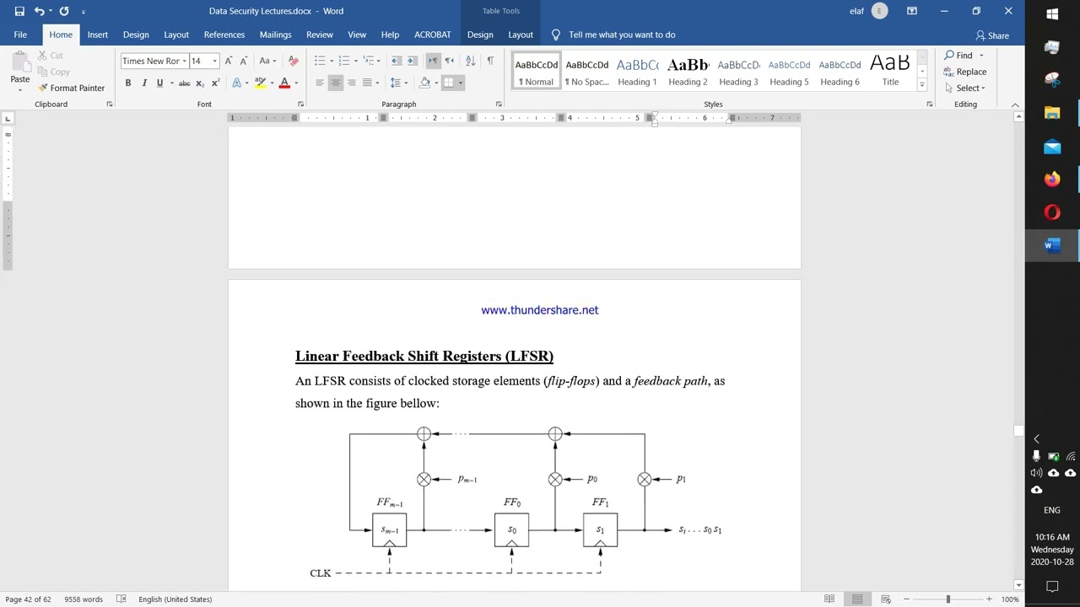
Task: Open the Select dropdown in Editing
Action: [967, 88]
